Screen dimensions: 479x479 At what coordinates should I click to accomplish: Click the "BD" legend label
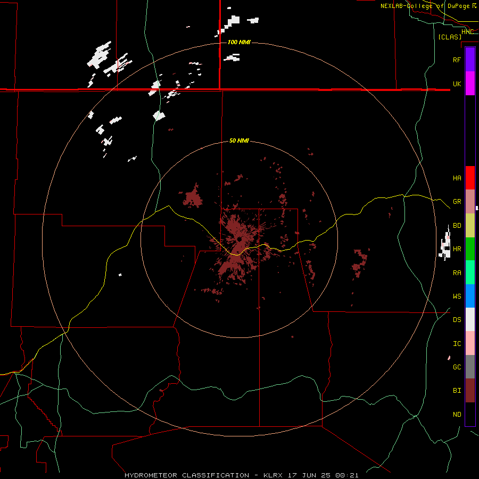coord(457,226)
